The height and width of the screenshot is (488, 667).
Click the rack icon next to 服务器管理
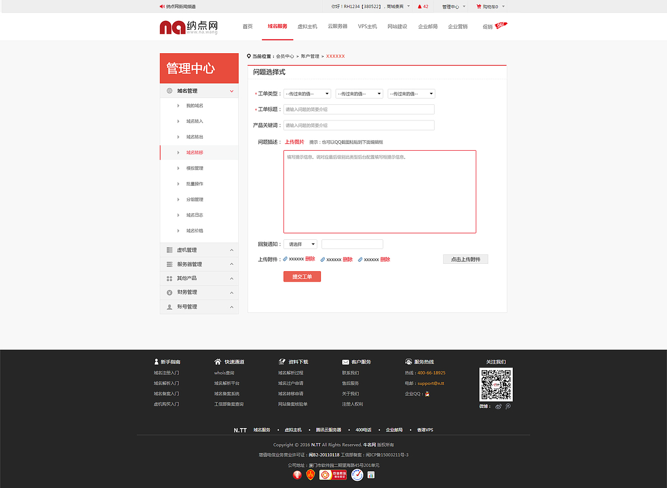169,264
